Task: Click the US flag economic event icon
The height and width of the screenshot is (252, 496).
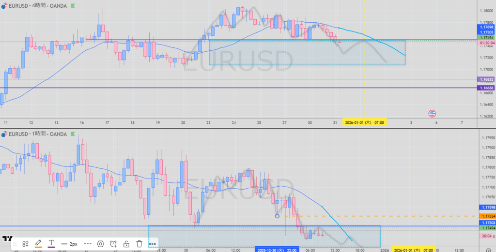Action: pyautogui.click(x=432, y=114)
